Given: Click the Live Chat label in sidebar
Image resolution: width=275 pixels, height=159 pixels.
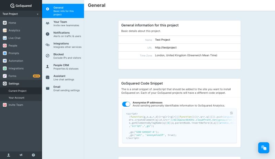Looking at the screenshot, I should 14,38.
